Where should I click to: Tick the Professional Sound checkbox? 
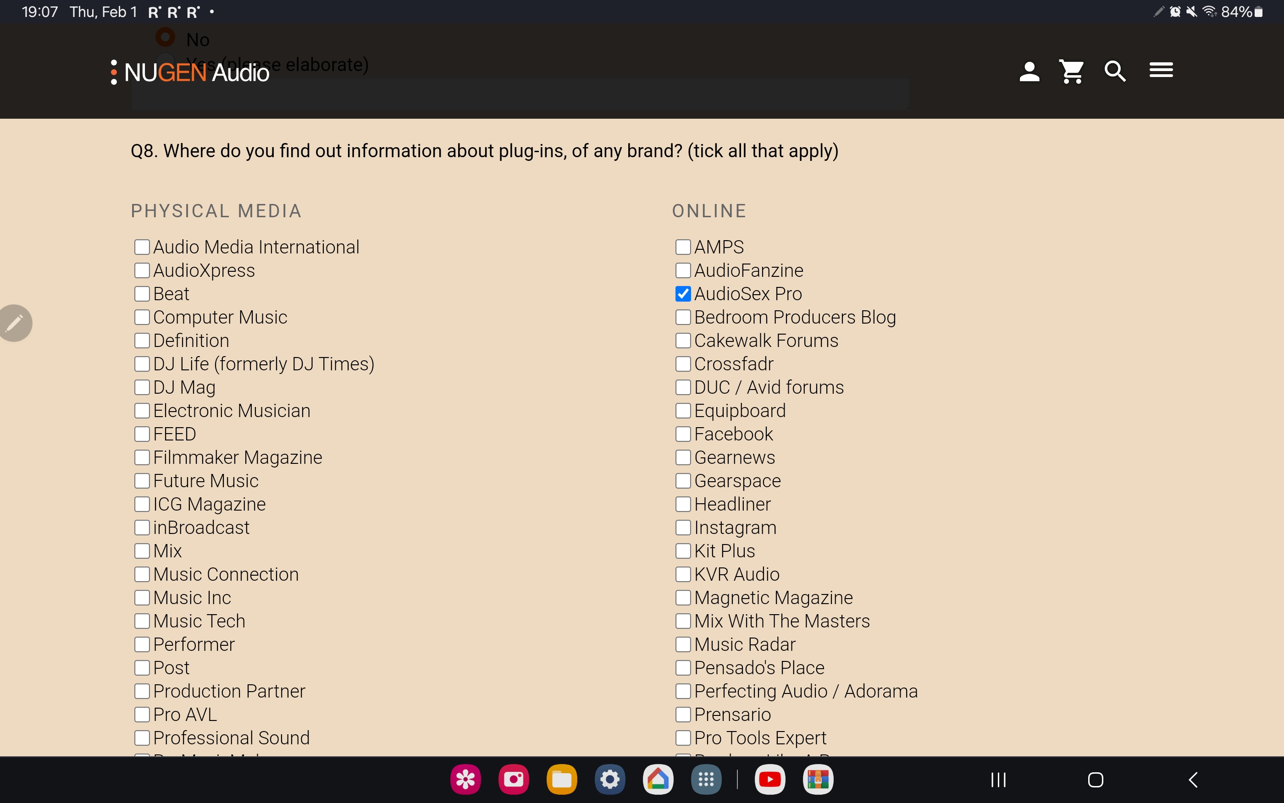[142, 737]
